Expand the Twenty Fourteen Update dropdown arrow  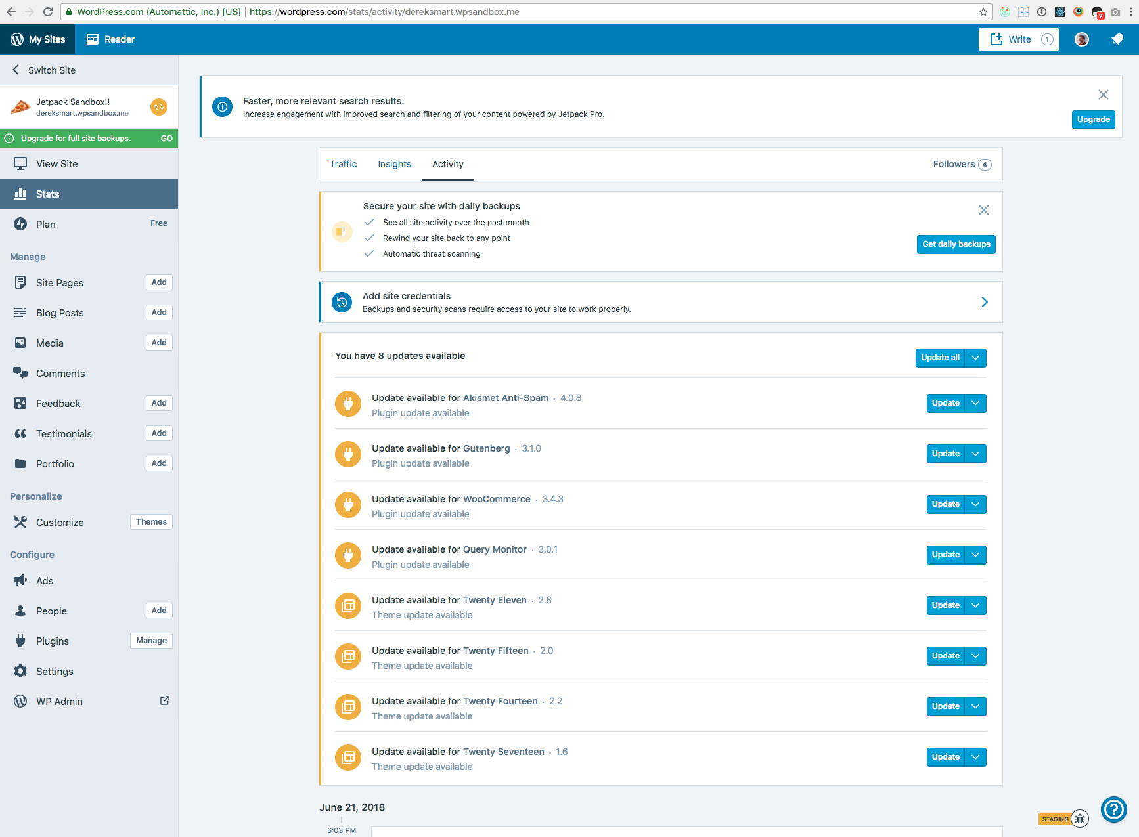[975, 706]
